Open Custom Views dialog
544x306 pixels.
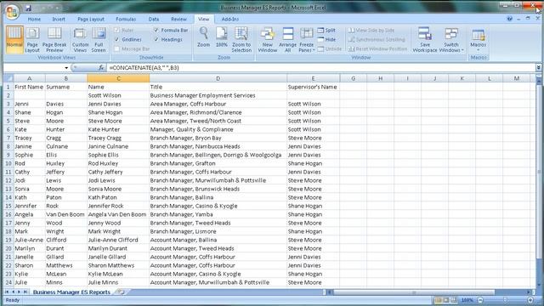pos(80,39)
